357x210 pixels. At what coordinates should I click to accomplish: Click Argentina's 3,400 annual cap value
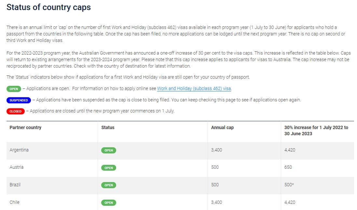click(x=216, y=150)
